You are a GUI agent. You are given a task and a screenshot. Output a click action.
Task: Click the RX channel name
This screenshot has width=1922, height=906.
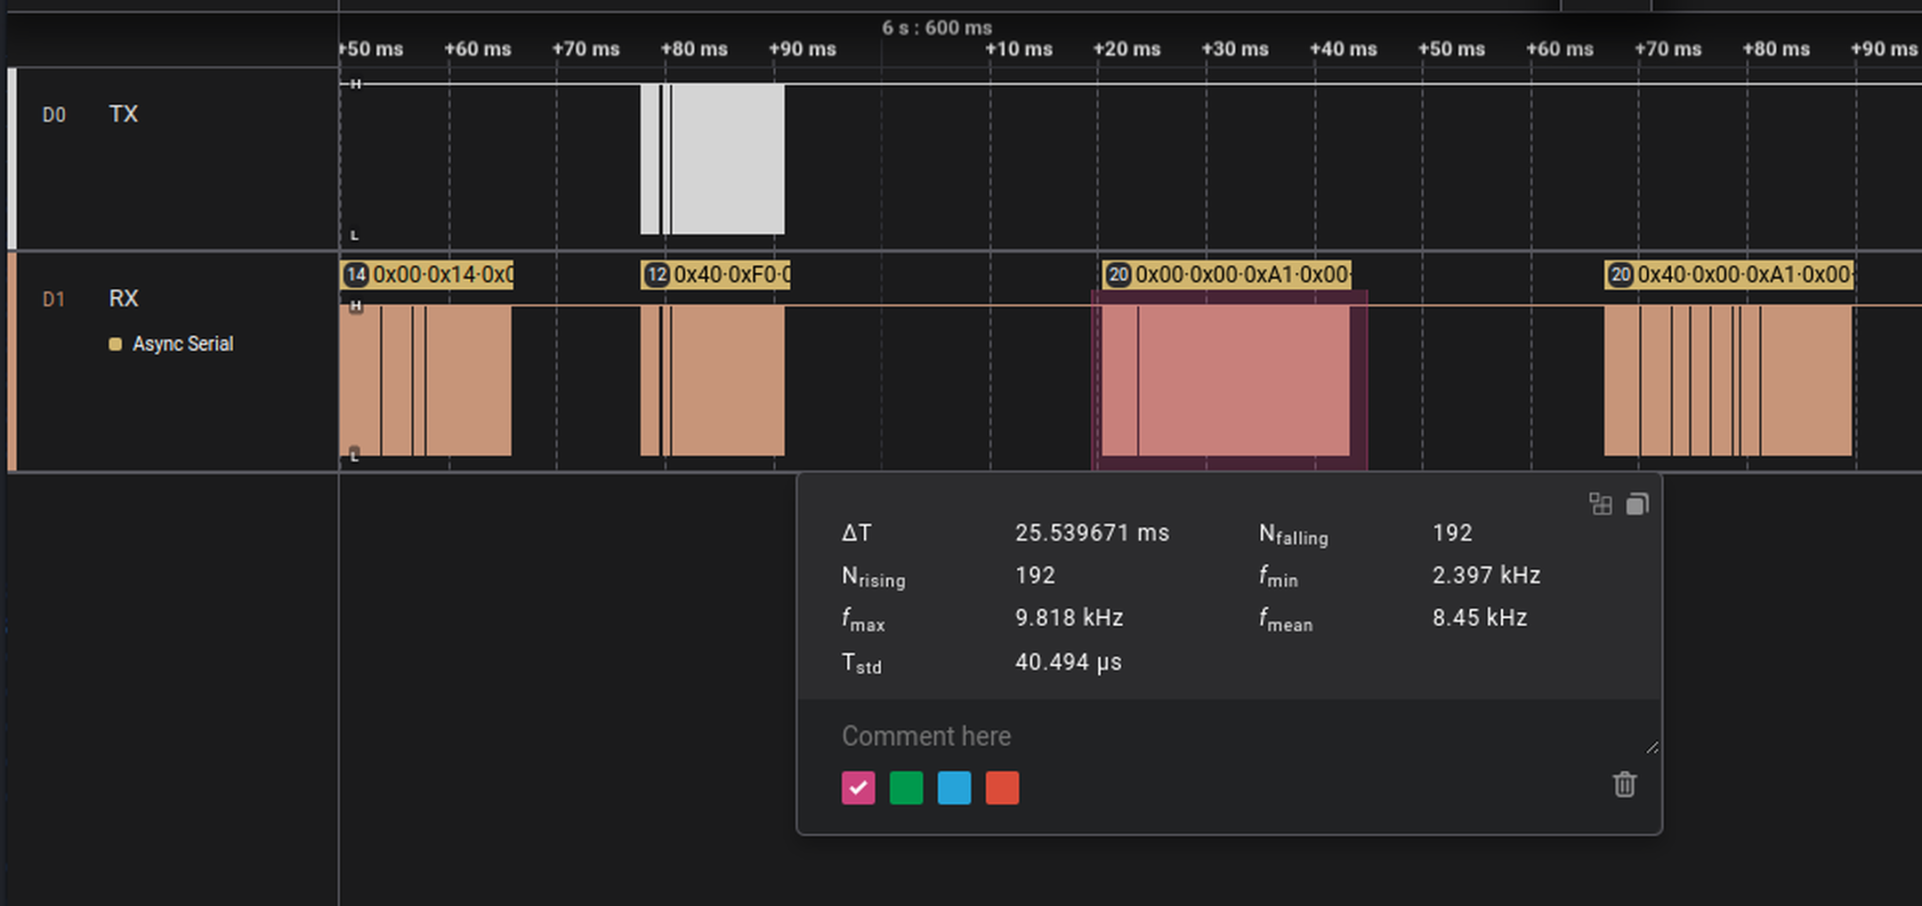click(x=124, y=299)
